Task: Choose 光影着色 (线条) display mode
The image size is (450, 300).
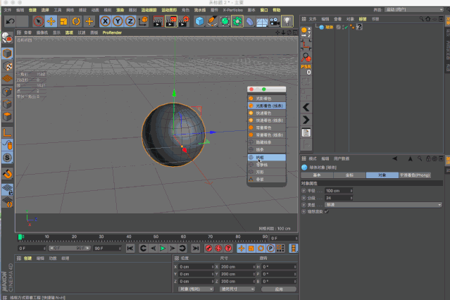Action: tap(267, 106)
